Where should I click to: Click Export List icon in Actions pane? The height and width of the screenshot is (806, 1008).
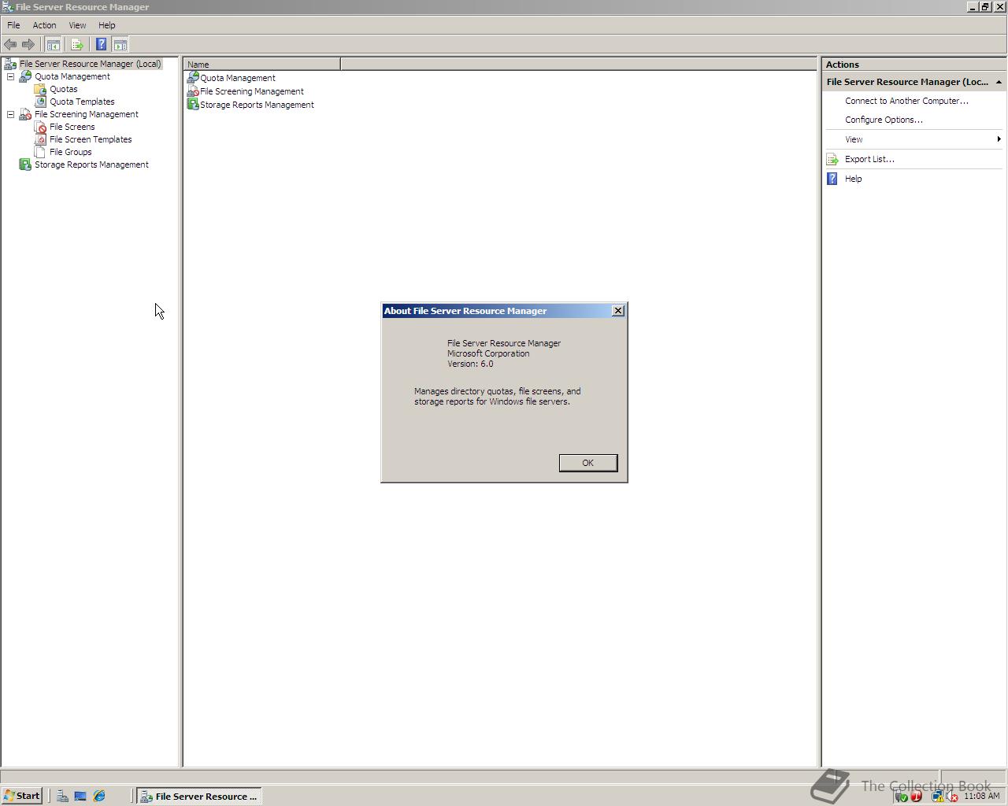[832, 159]
